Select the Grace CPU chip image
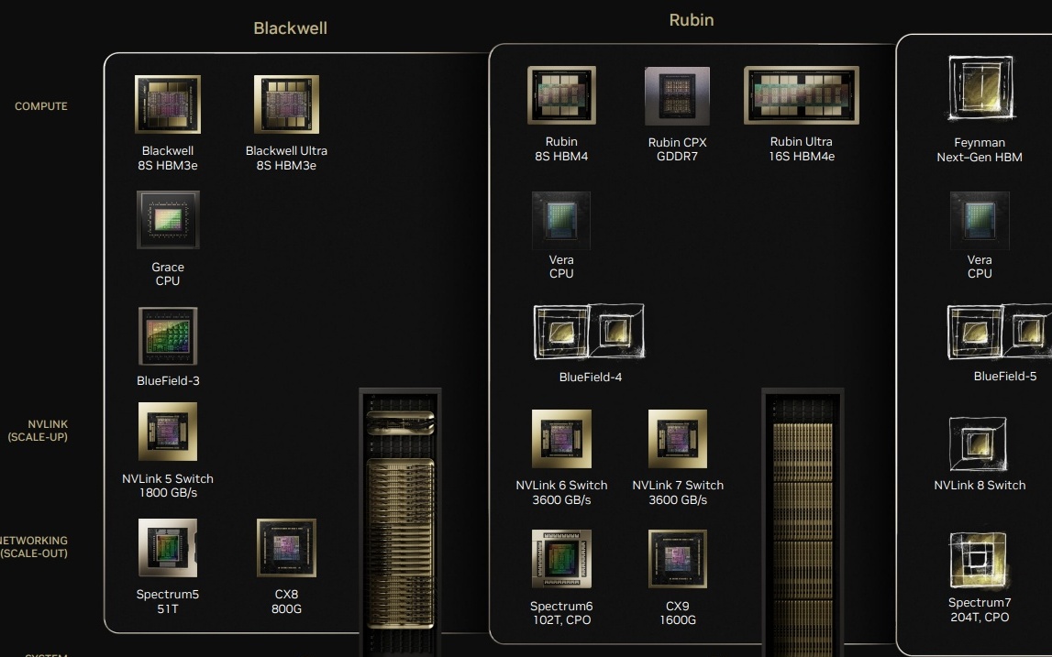Viewport: 1052px width, 657px height. tap(168, 220)
